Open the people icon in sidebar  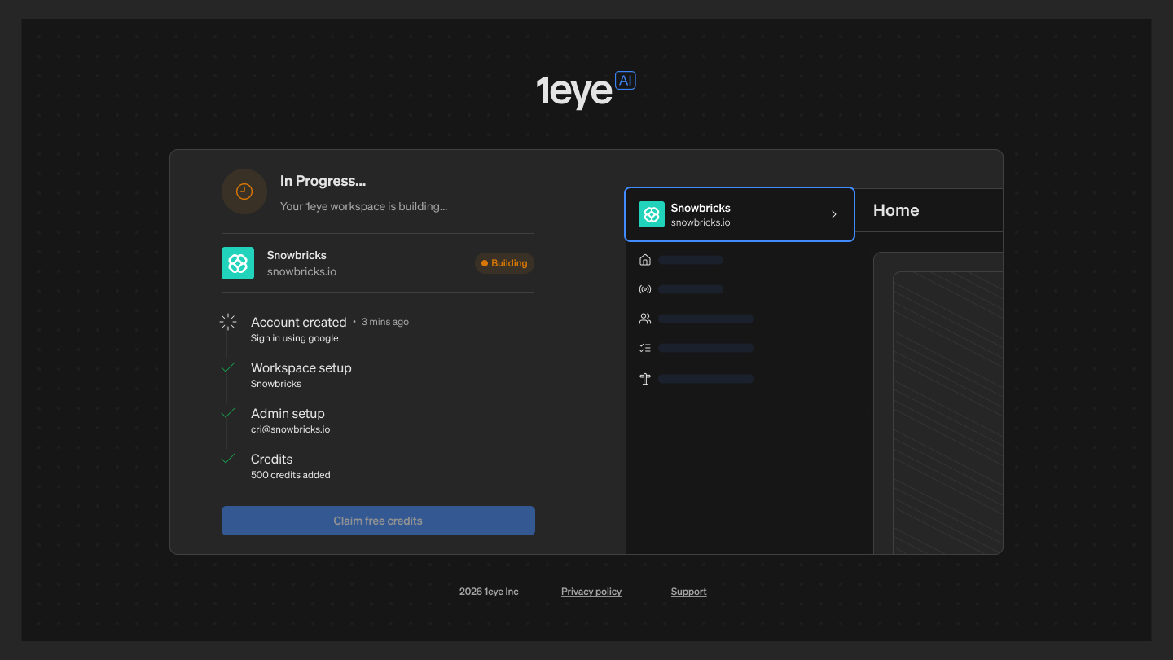pos(645,319)
